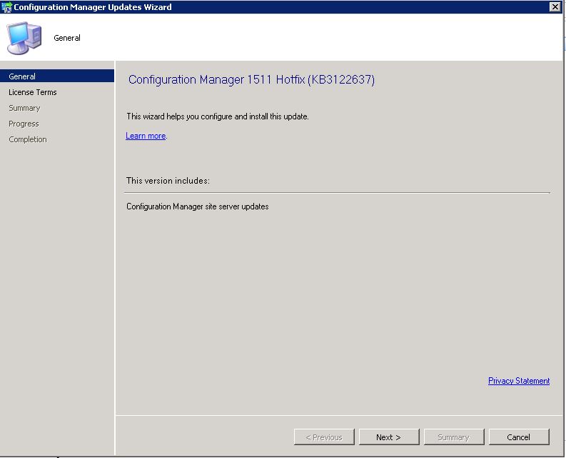Click the Hotfix KB3122637 heading
The height and width of the screenshot is (458, 566).
251,80
